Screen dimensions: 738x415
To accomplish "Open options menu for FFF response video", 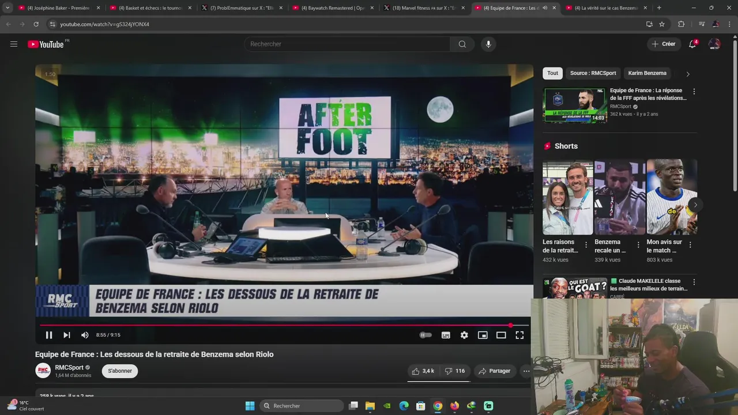I will pyautogui.click(x=694, y=92).
